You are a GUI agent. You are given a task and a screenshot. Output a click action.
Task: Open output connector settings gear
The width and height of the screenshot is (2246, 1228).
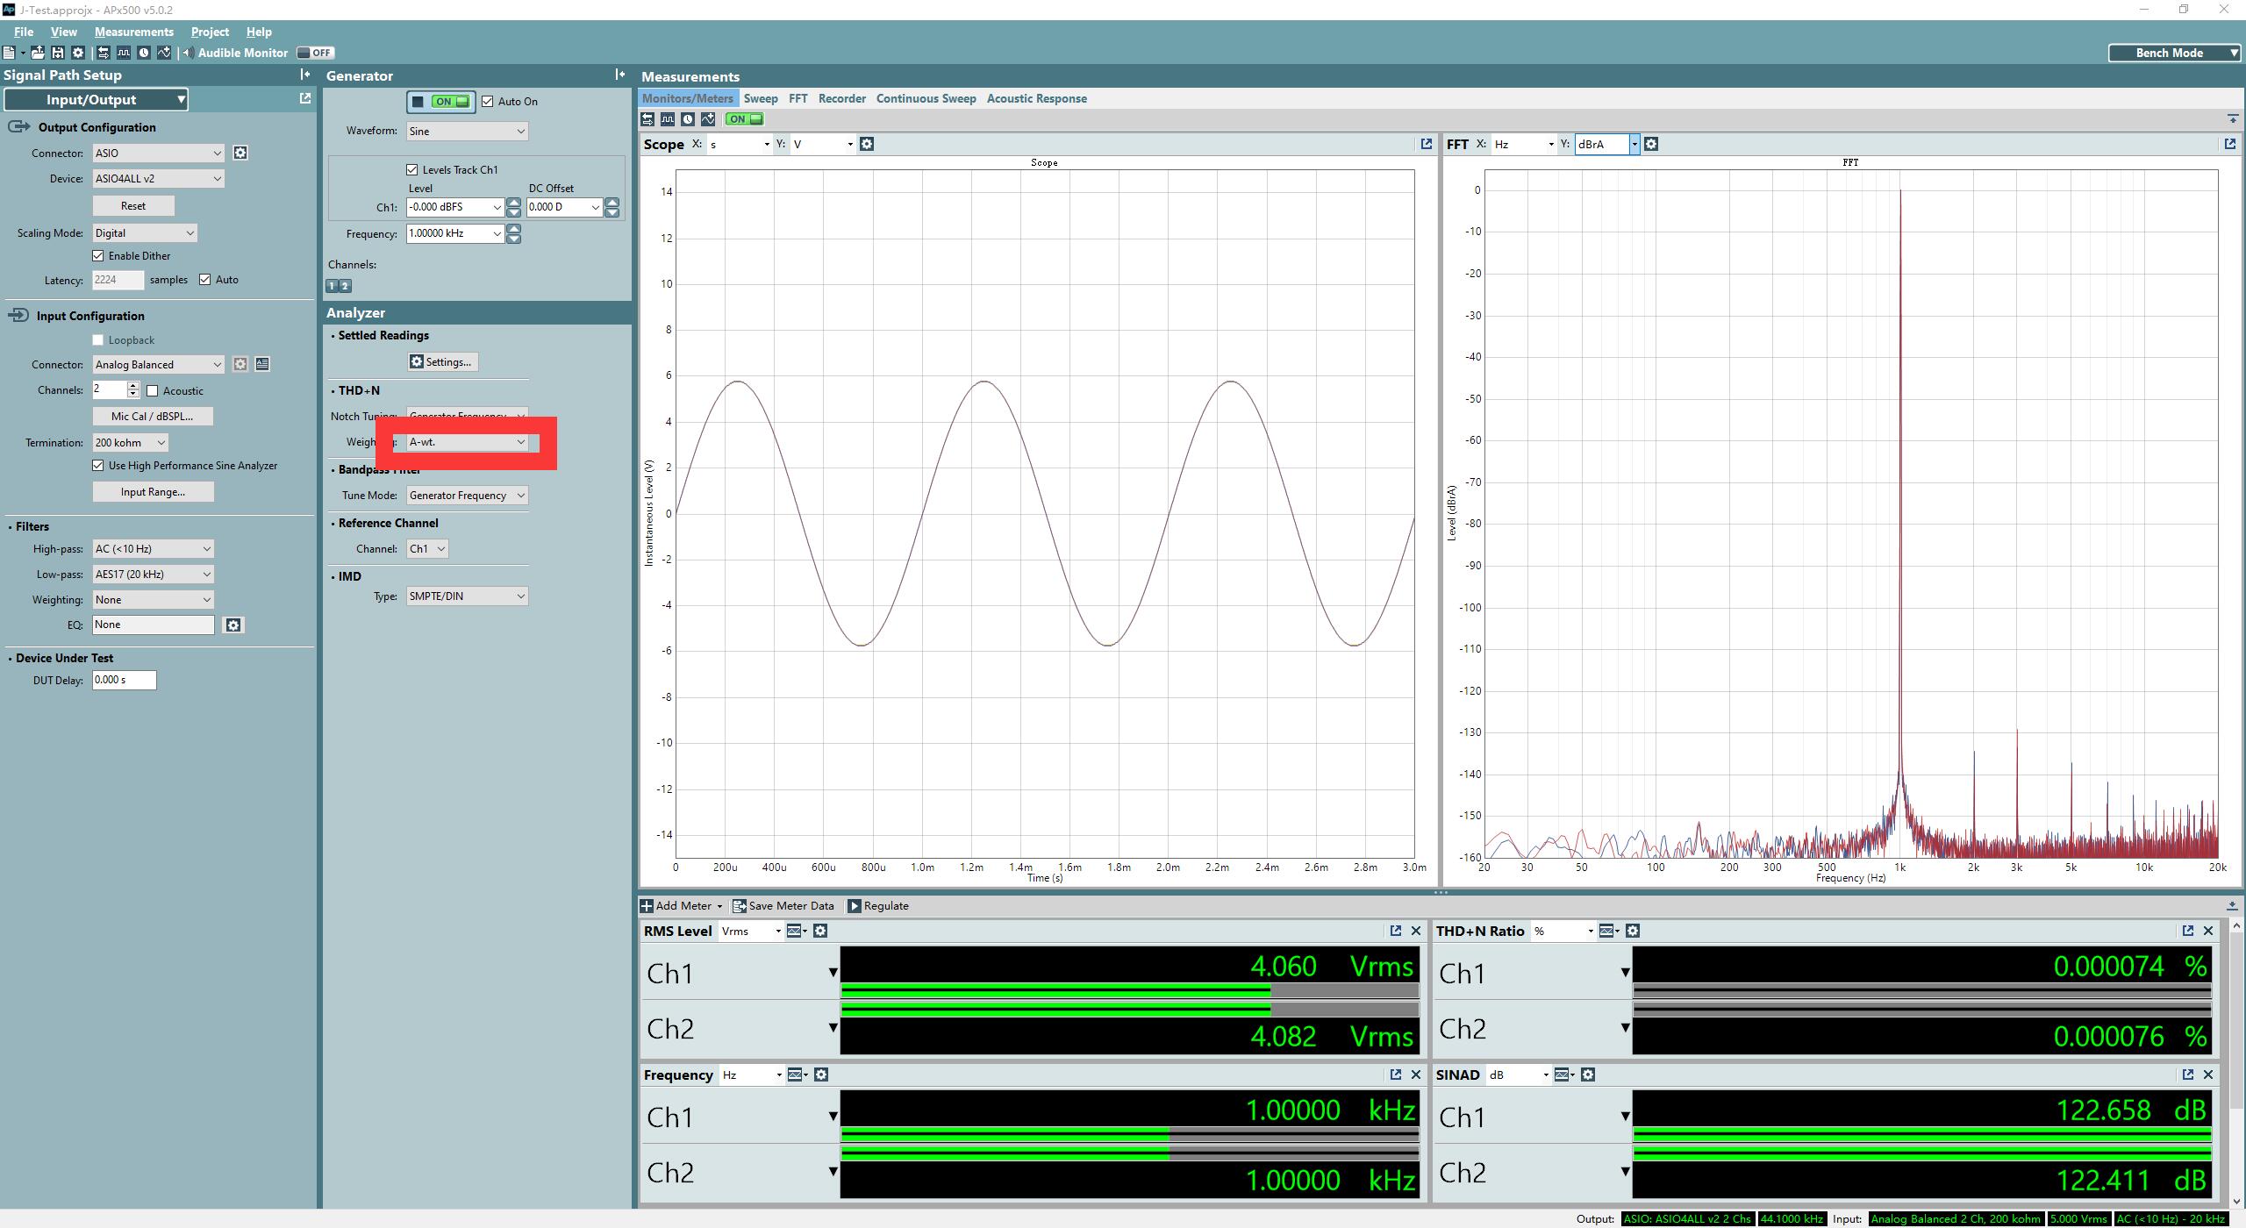(x=240, y=153)
